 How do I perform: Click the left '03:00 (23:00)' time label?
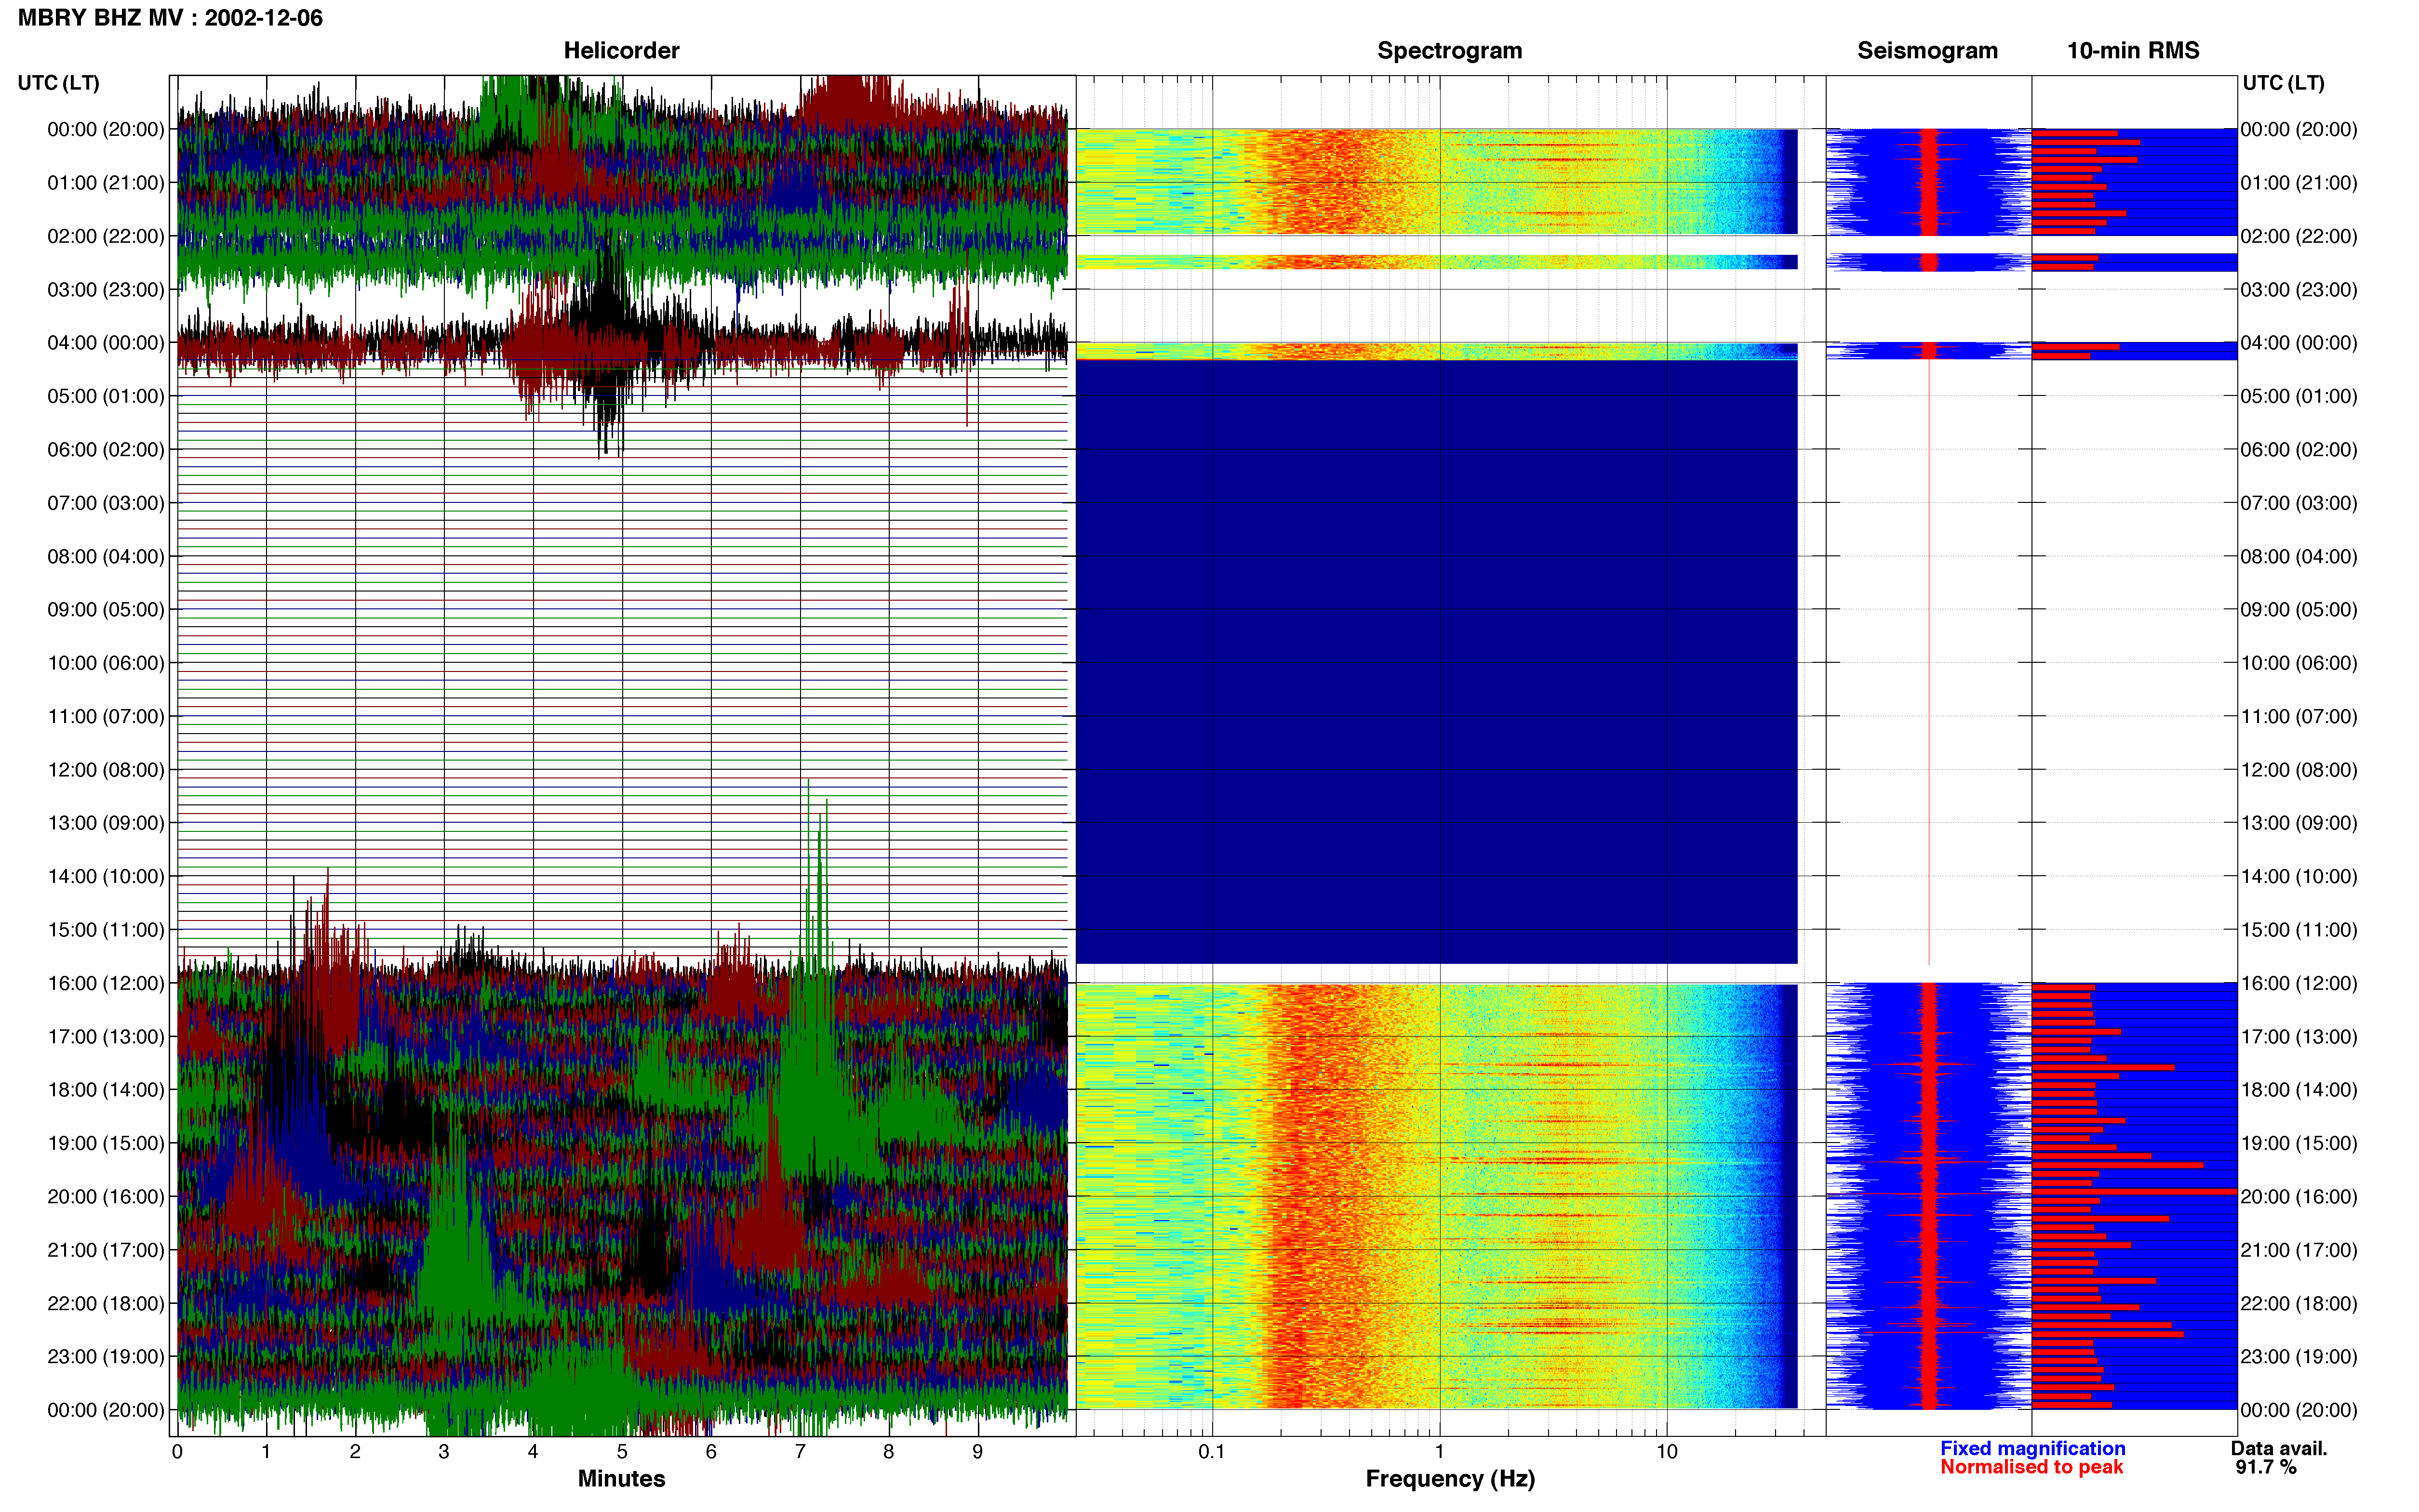106,290
